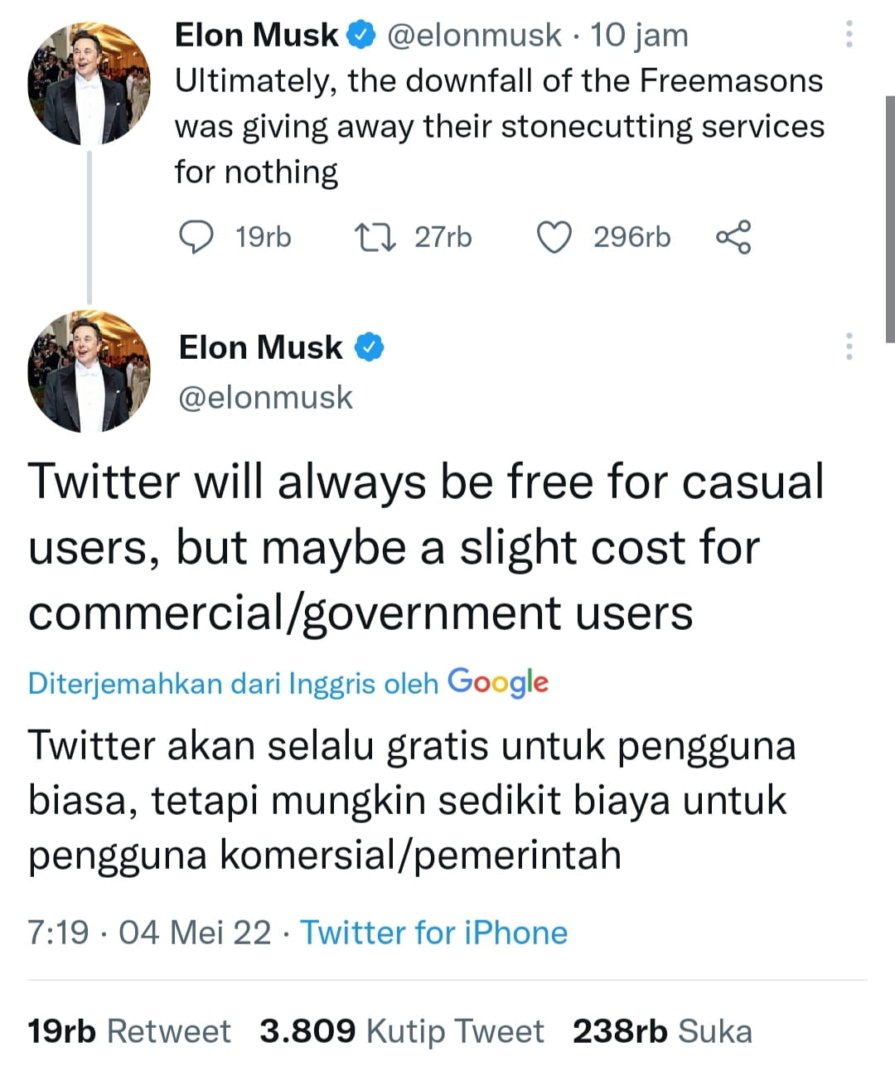Open Elon Musk's avatar on the first tweet
This screenshot has height=1076, width=895.
[x=89, y=84]
